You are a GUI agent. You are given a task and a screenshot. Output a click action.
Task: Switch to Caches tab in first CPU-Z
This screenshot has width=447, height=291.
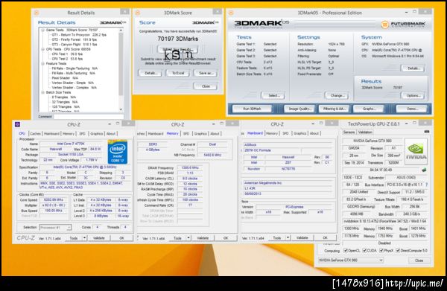coord(35,133)
